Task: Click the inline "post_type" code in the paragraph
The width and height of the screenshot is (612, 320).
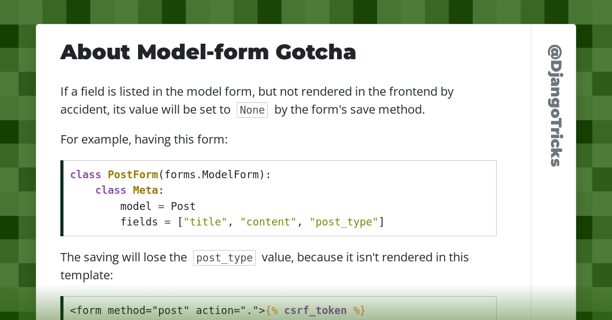Action: (224, 258)
